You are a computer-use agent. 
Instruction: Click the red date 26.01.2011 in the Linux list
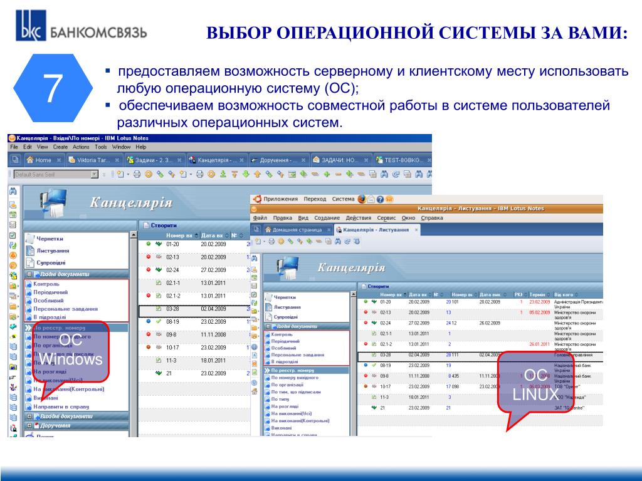pyautogui.click(x=539, y=344)
